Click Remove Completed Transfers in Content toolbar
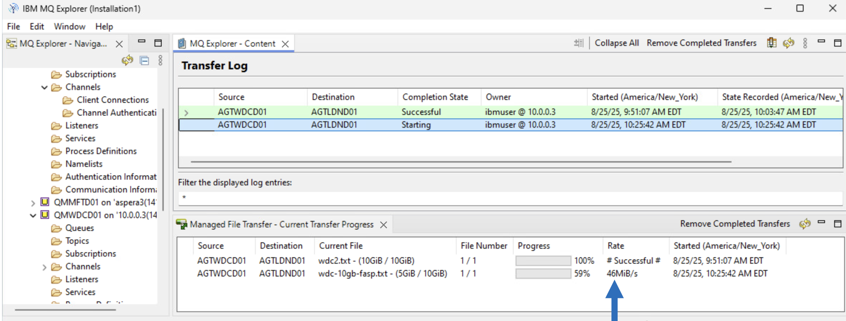Screen dimensions: 846x321 (x=702, y=43)
